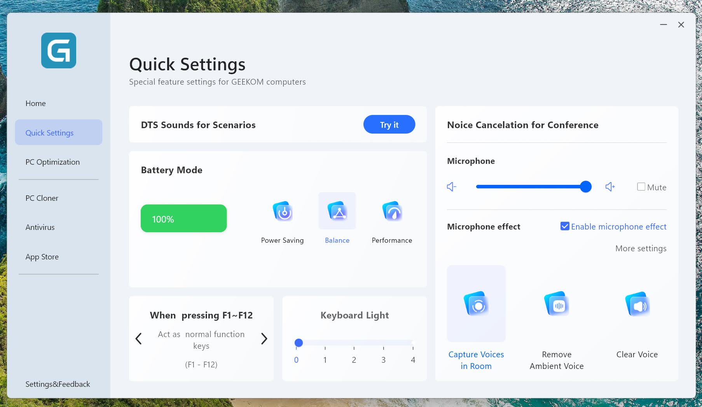702x407 pixels.
Task: Select the Power Saving battery mode icon
Action: [283, 212]
